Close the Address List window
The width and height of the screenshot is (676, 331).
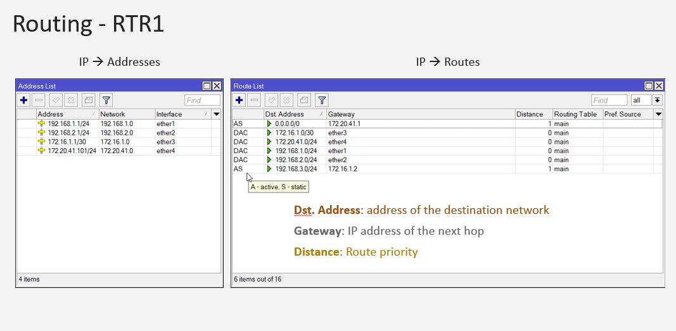(217, 86)
